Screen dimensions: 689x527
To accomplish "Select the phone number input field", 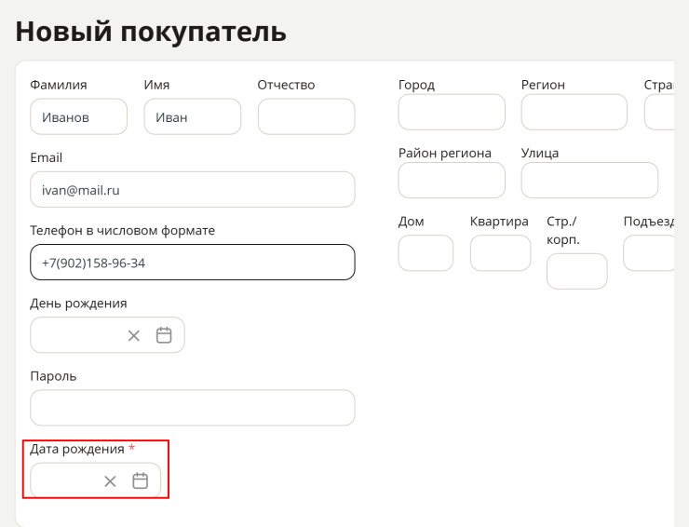I will pos(193,263).
